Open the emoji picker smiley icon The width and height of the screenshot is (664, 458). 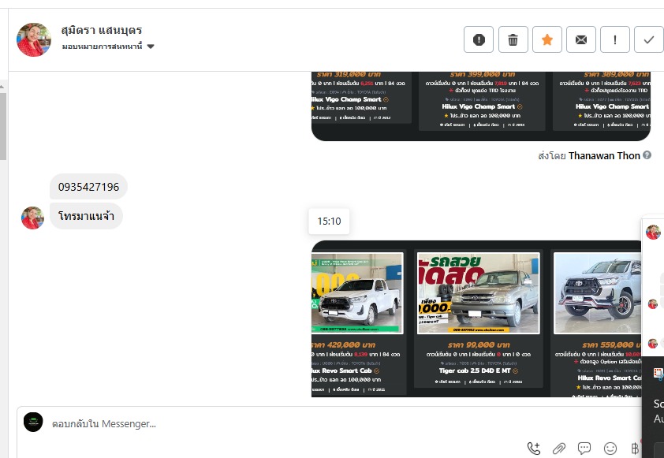coord(610,448)
